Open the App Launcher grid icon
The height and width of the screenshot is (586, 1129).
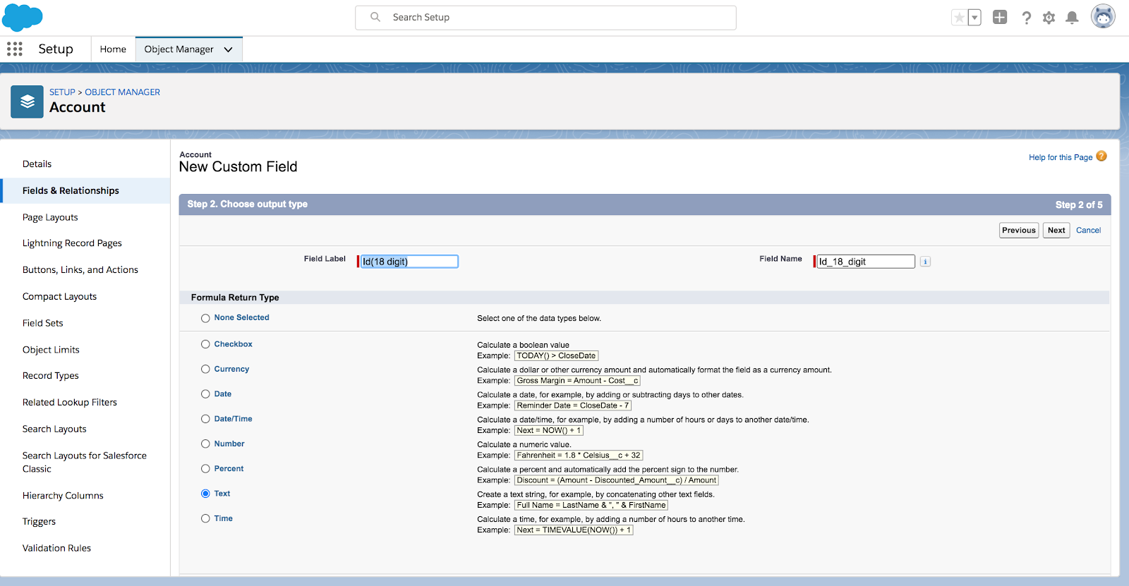coord(15,49)
